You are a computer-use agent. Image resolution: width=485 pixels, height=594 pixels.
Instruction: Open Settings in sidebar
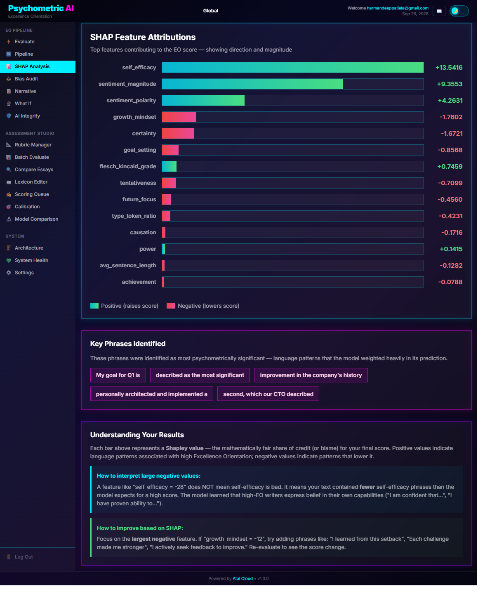click(x=38, y=273)
